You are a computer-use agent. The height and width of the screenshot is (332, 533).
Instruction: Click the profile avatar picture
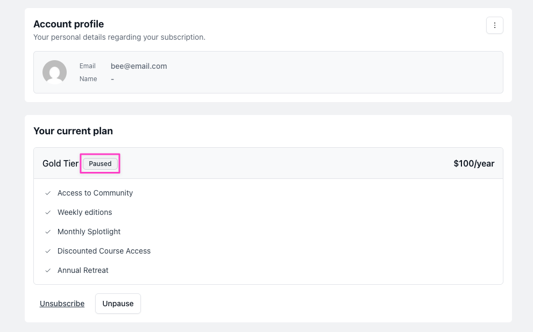[54, 72]
